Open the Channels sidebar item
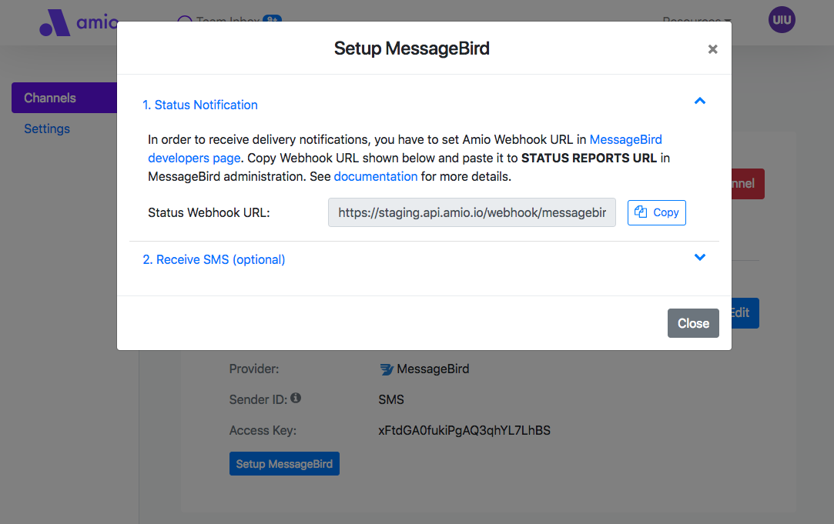 [65, 98]
